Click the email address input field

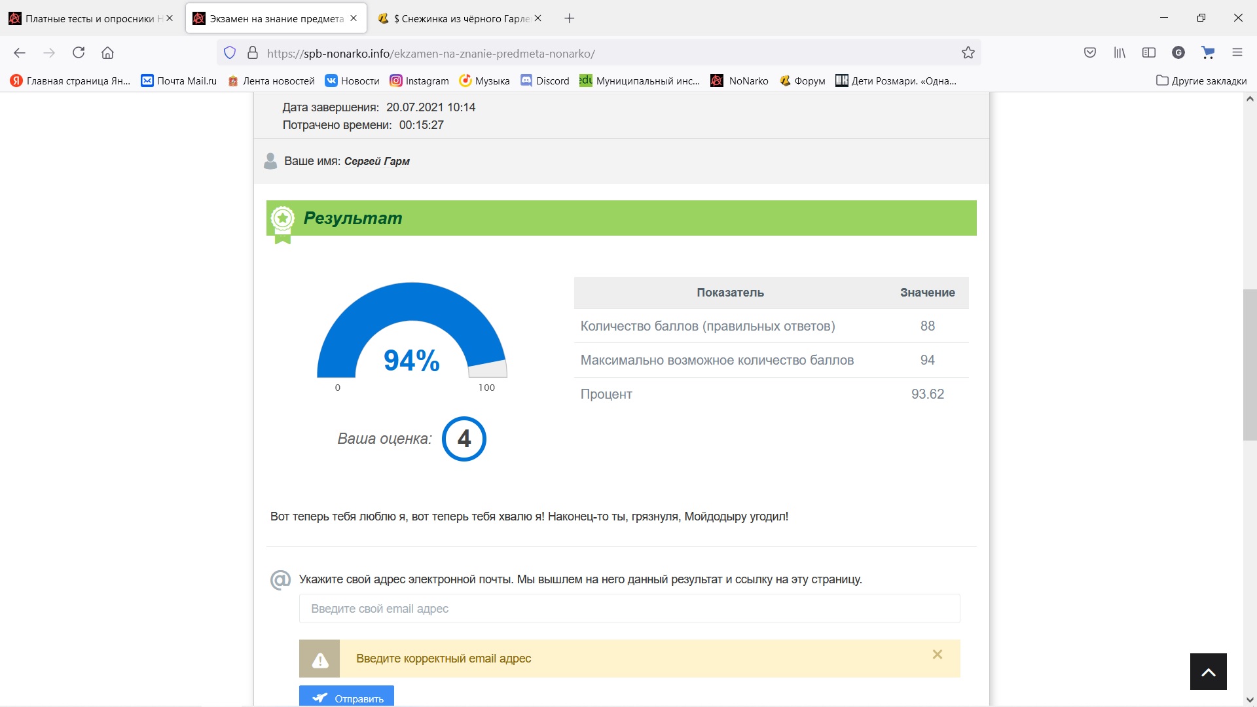click(629, 609)
